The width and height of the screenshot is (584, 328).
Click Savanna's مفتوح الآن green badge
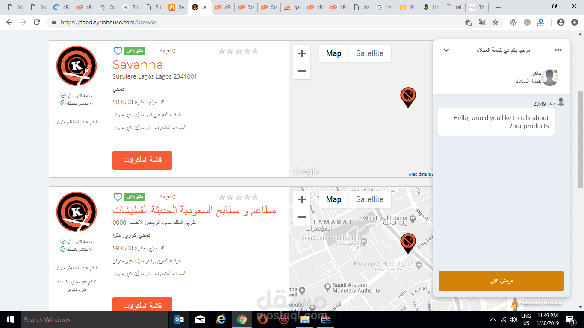click(x=135, y=51)
